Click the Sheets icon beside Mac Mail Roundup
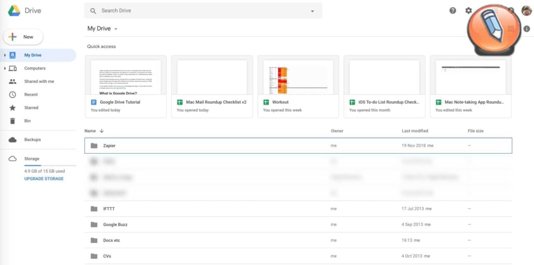Viewport: 534px width, 265px height. pyautogui.click(x=180, y=102)
